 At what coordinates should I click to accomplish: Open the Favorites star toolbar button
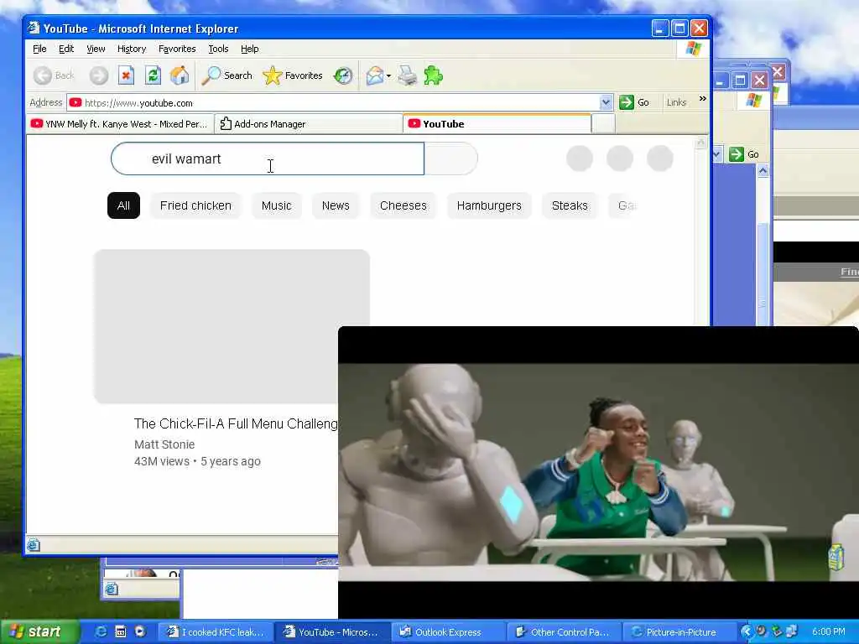[293, 75]
